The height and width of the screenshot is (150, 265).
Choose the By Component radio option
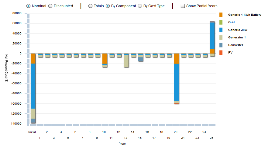tap(108, 6)
